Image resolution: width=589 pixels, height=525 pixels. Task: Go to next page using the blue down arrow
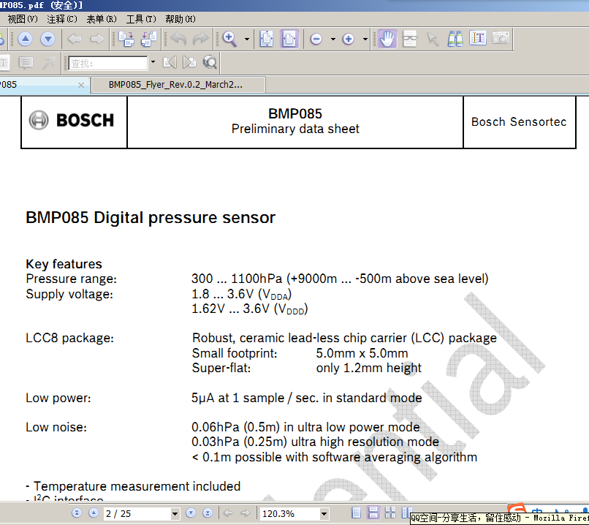click(47, 39)
